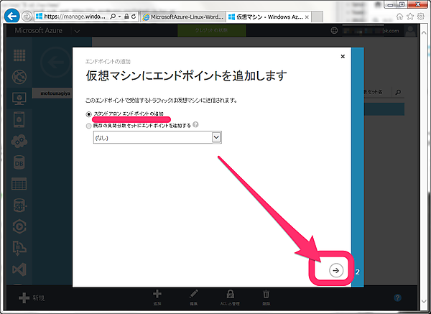Click the next arrow button in dialog
Image resolution: width=431 pixels, height=314 pixels.
pyautogui.click(x=335, y=269)
